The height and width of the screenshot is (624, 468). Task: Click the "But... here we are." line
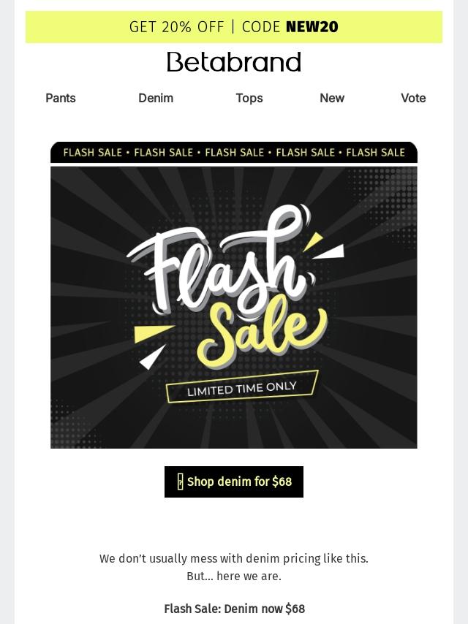234,577
